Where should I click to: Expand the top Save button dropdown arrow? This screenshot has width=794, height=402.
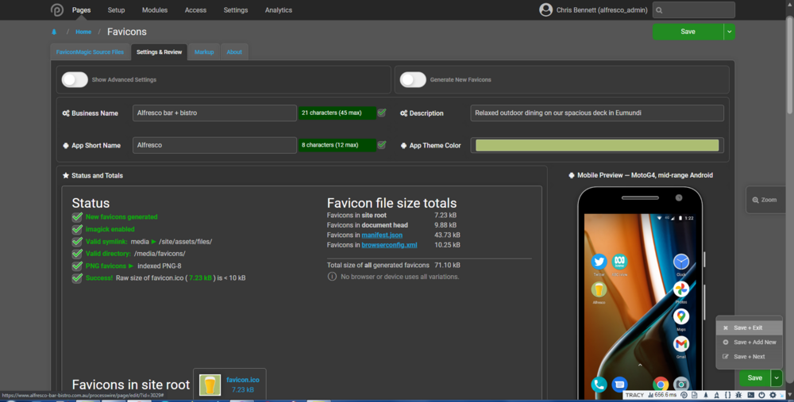729,32
